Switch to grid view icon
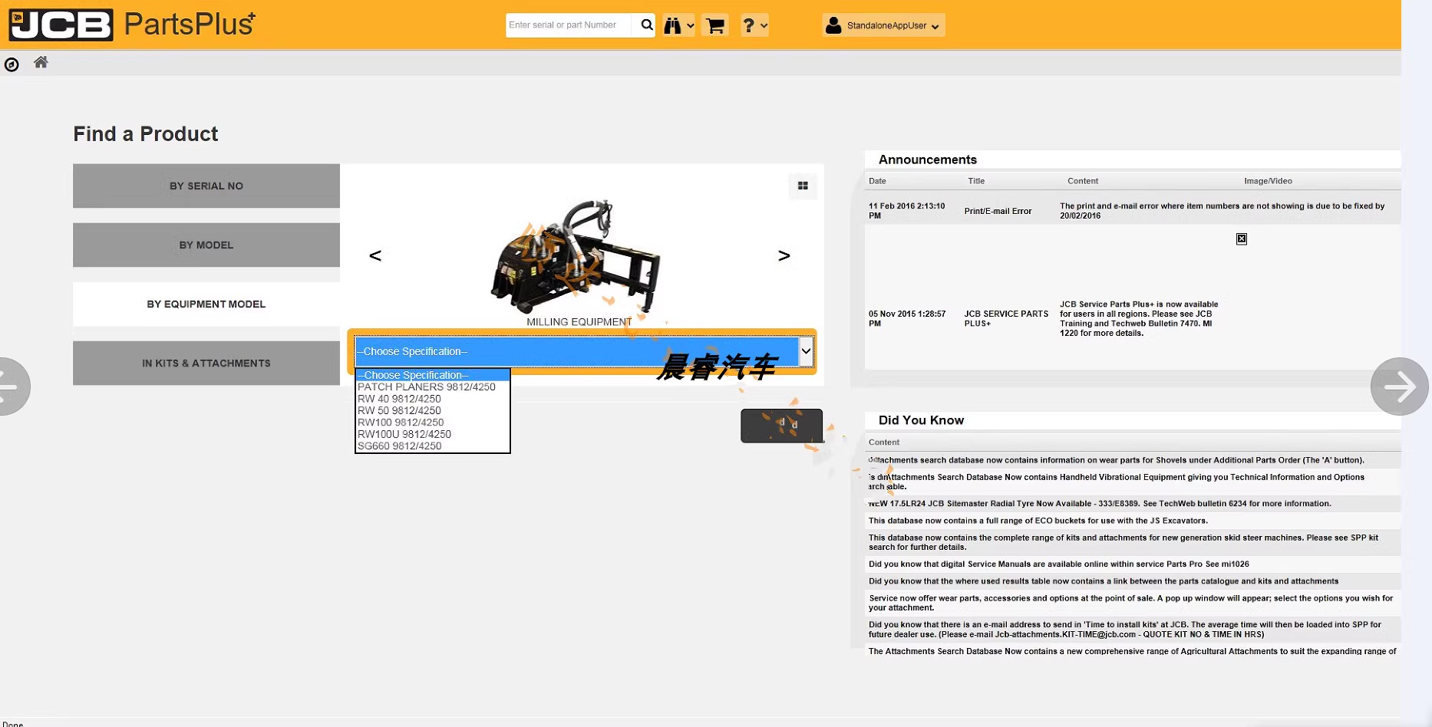The width and height of the screenshot is (1432, 727). (x=803, y=186)
